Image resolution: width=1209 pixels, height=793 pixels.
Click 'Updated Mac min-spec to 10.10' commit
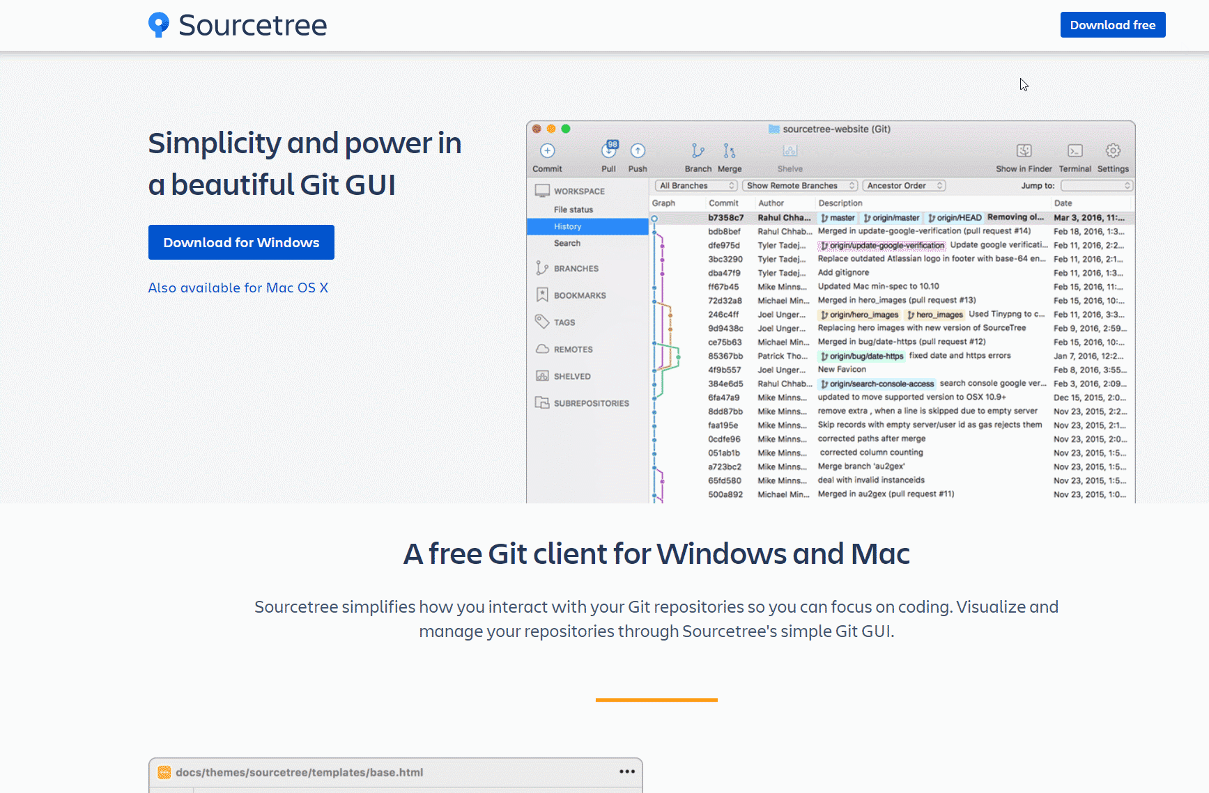(892, 287)
